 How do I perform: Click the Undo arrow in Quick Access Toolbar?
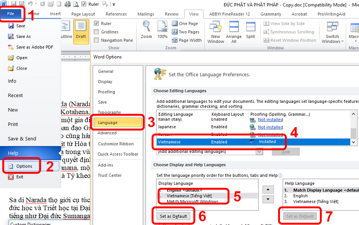[x=30, y=4]
